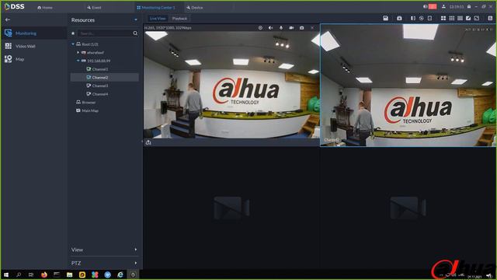Click the custom layout edit icon
This screenshot has width=497, height=280.
pyautogui.click(x=468, y=18)
